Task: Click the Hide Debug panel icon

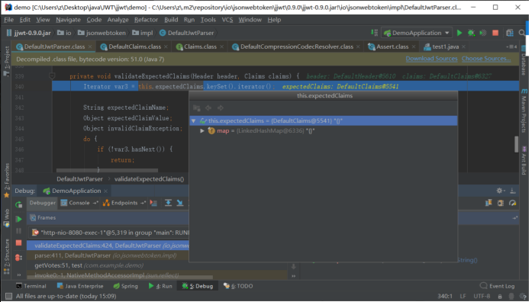Action: coord(513,191)
